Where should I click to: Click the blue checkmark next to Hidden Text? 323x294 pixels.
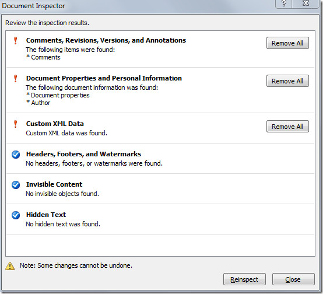coord(16,215)
